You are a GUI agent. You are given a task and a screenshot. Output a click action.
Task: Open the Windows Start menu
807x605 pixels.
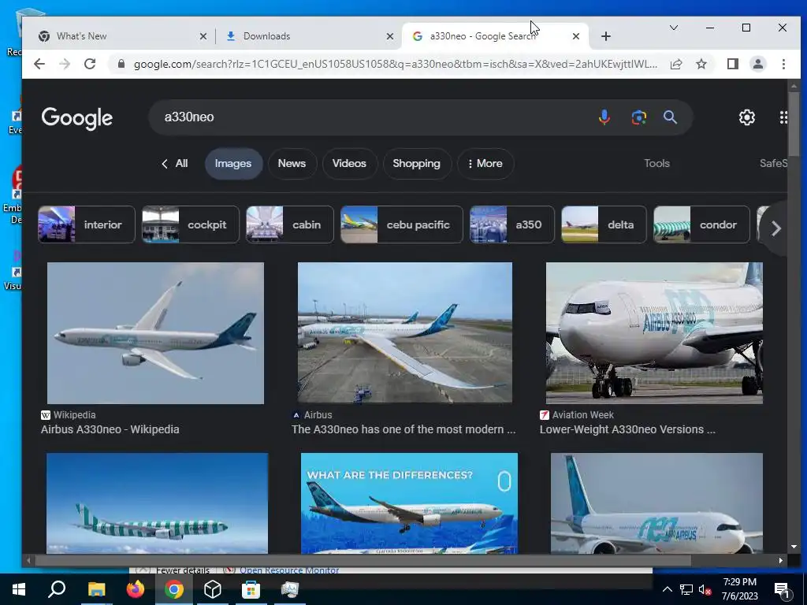[19, 589]
